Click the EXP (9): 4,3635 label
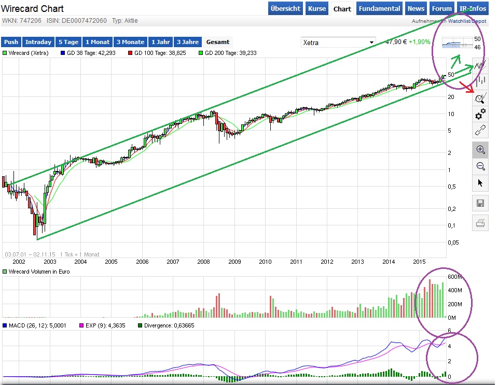 [105, 326]
